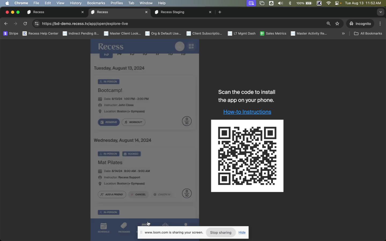
Task: Click the Booked badge on Mat Pilates
Action: [x=131, y=154]
